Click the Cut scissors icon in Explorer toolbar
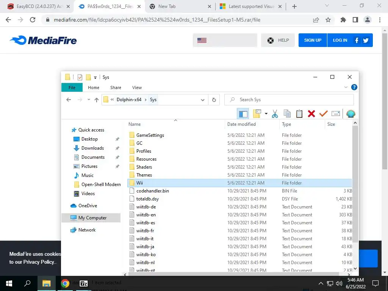 coord(275,114)
